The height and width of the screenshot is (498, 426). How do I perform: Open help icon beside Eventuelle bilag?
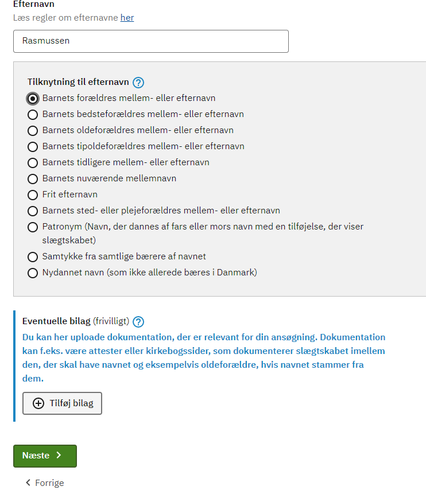tap(138, 322)
